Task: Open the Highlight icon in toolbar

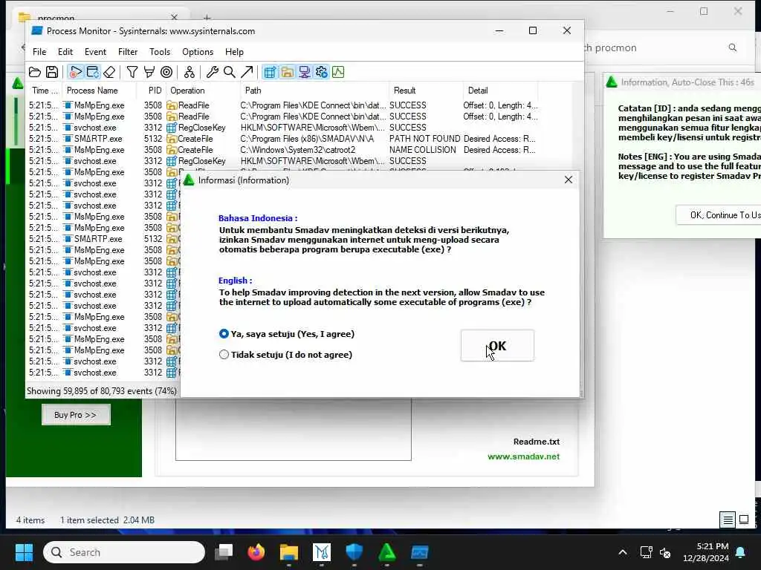Action: click(x=149, y=72)
